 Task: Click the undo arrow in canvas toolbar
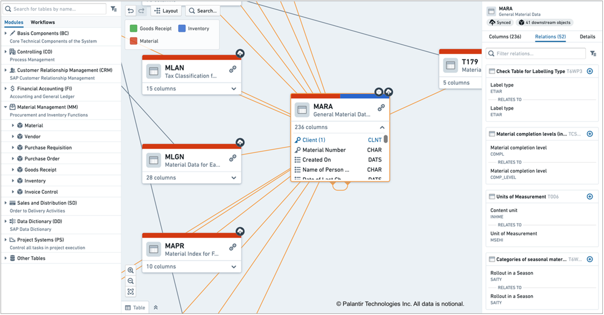tap(131, 11)
